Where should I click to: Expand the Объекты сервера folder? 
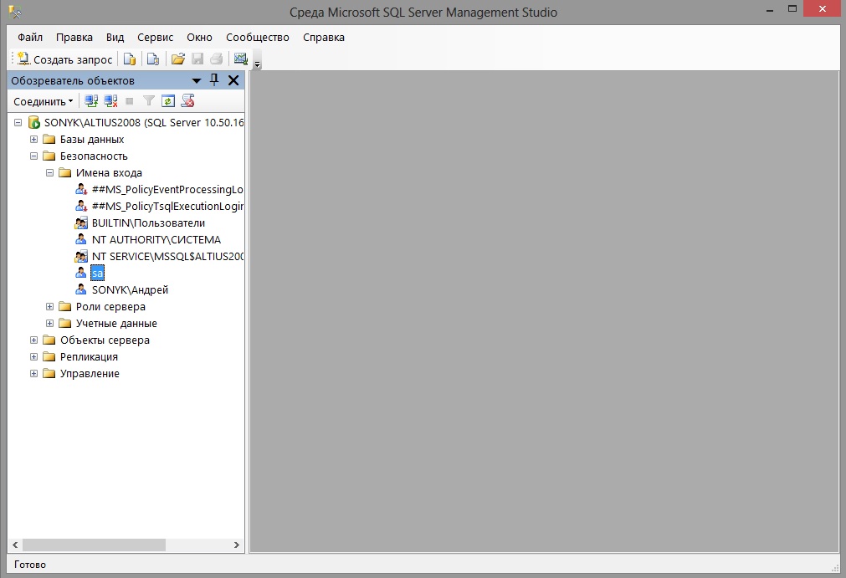(x=33, y=340)
